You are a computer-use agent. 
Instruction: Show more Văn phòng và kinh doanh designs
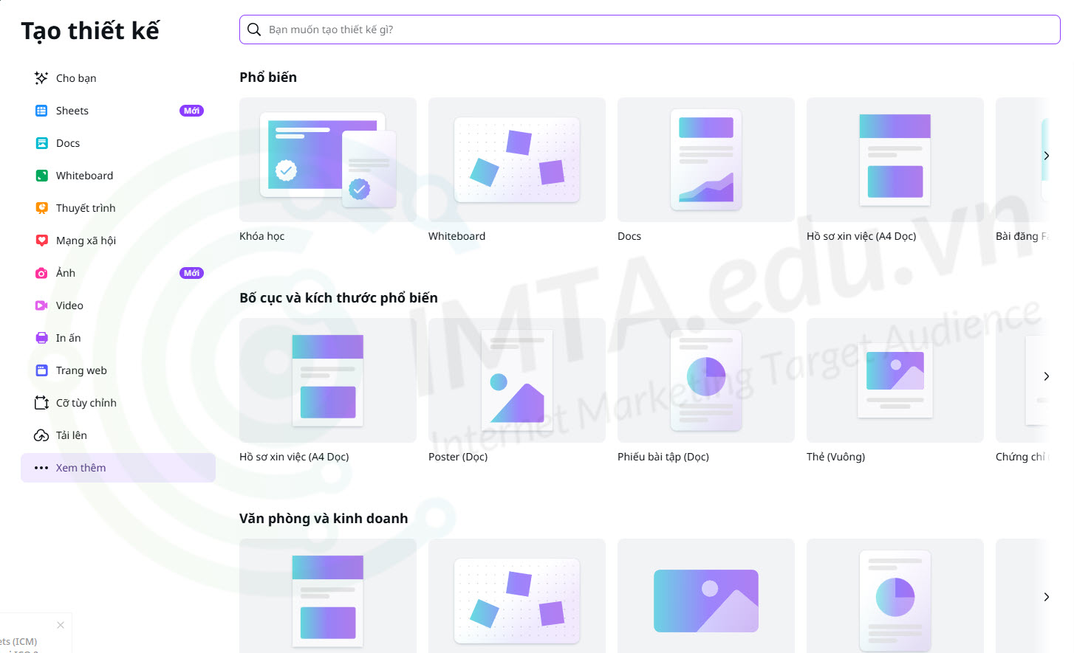(x=1046, y=597)
